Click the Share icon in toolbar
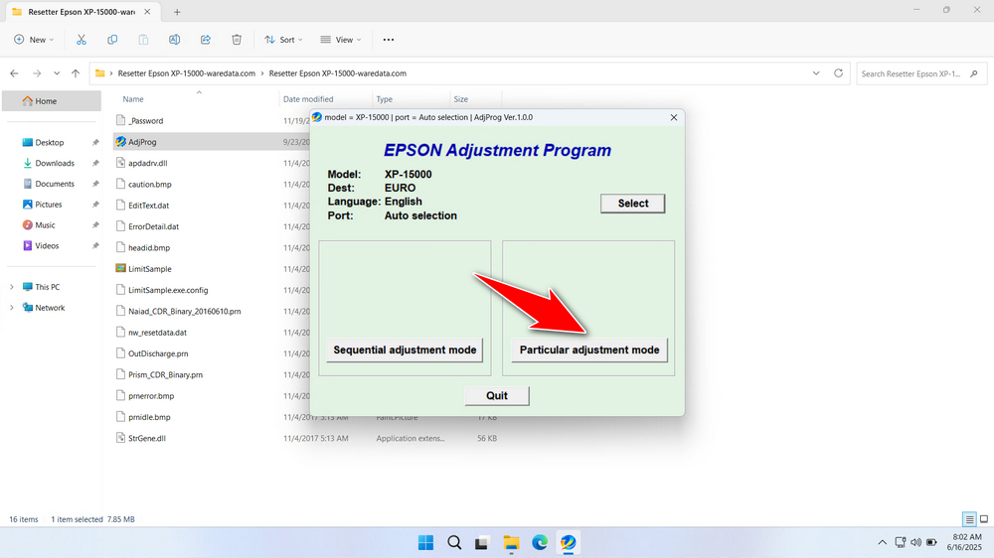The image size is (994, 558). pos(206,40)
